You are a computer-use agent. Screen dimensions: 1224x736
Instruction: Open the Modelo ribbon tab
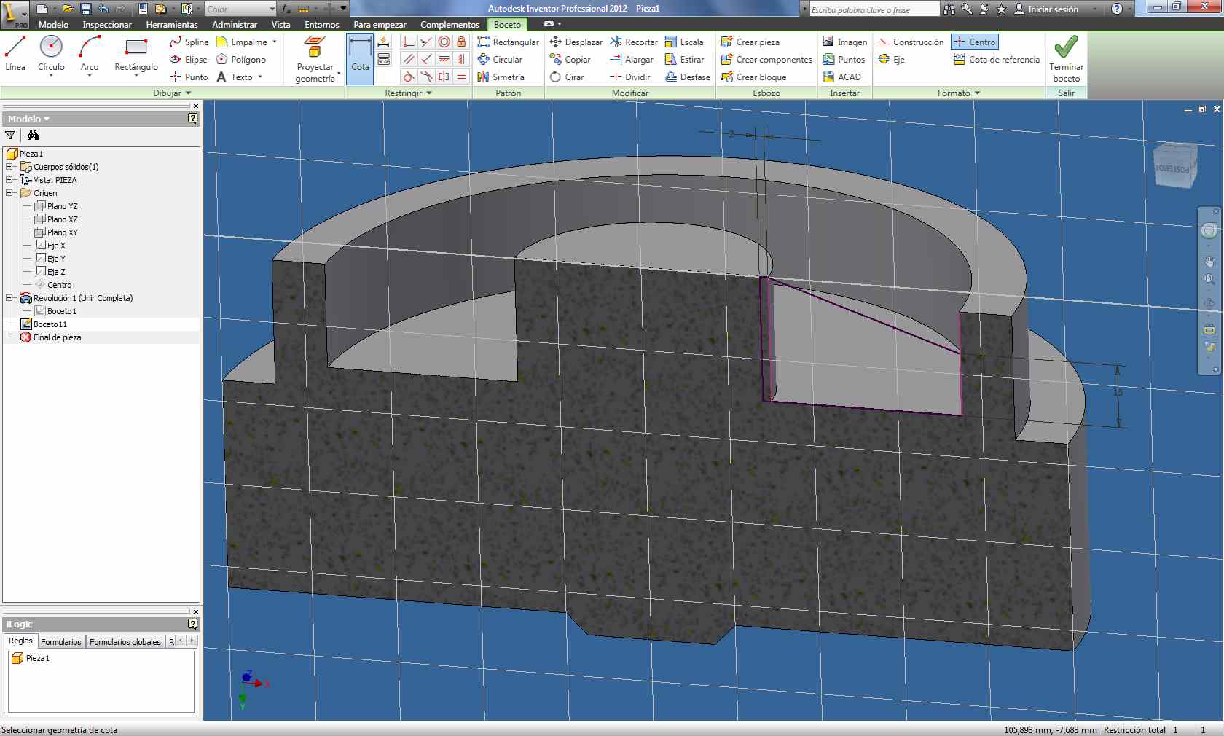[x=54, y=24]
